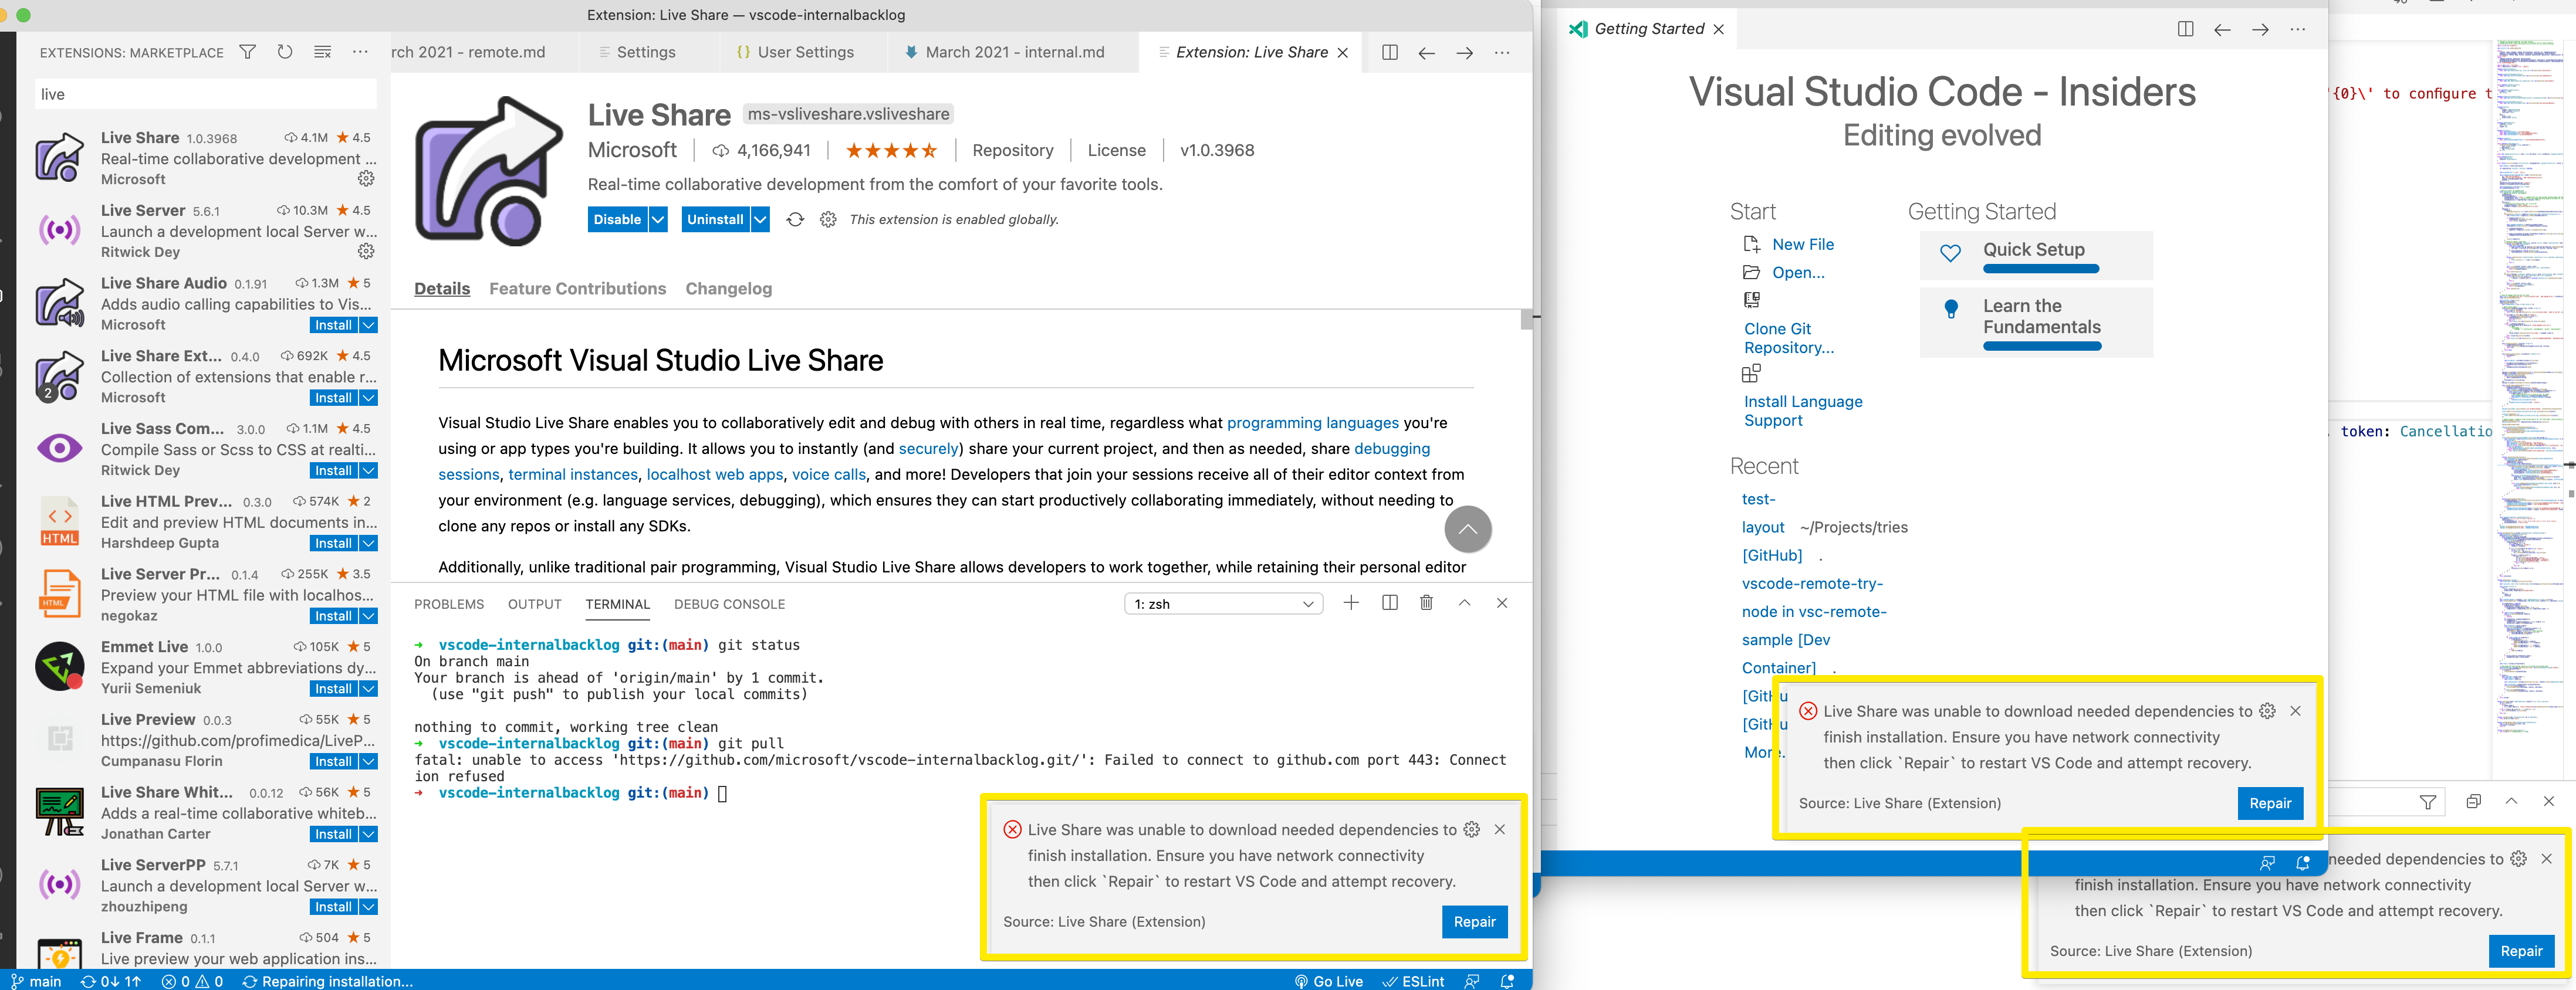The height and width of the screenshot is (990, 2576).
Task: Switch to the Feature Contributions tab
Action: click(577, 288)
